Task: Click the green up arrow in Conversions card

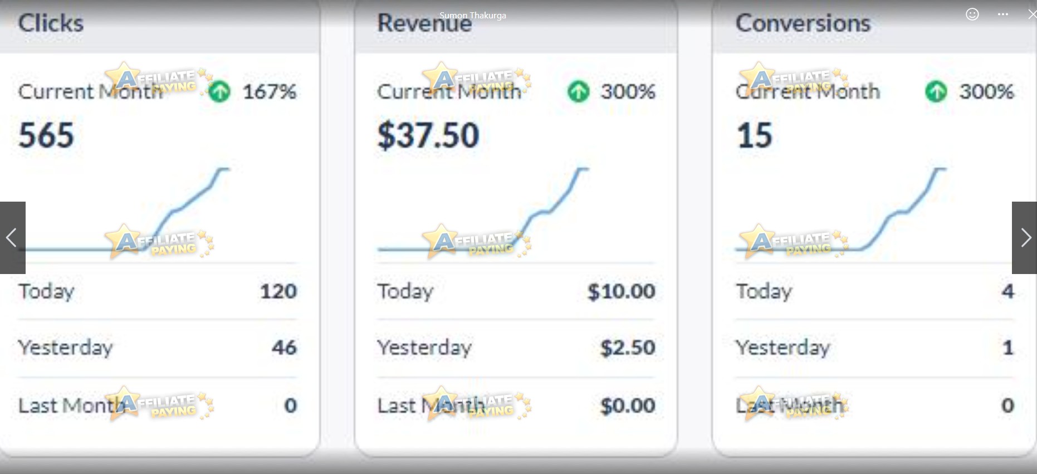Action: 936,91
